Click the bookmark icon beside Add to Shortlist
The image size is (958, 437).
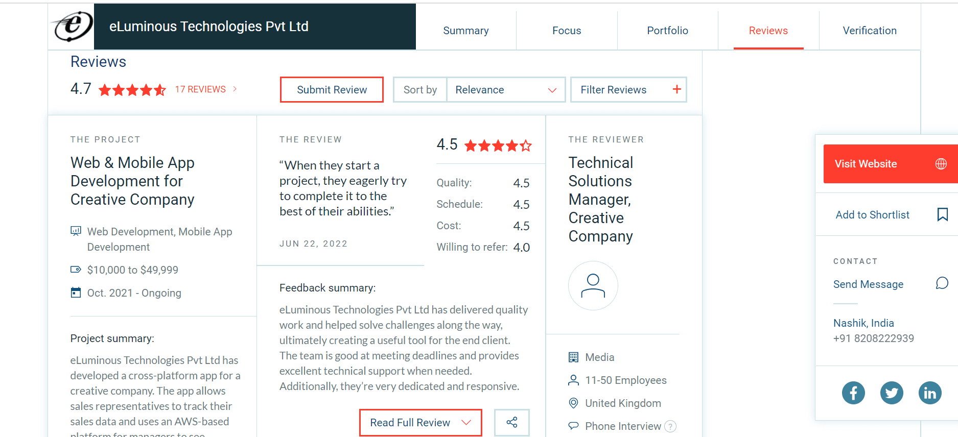point(942,214)
